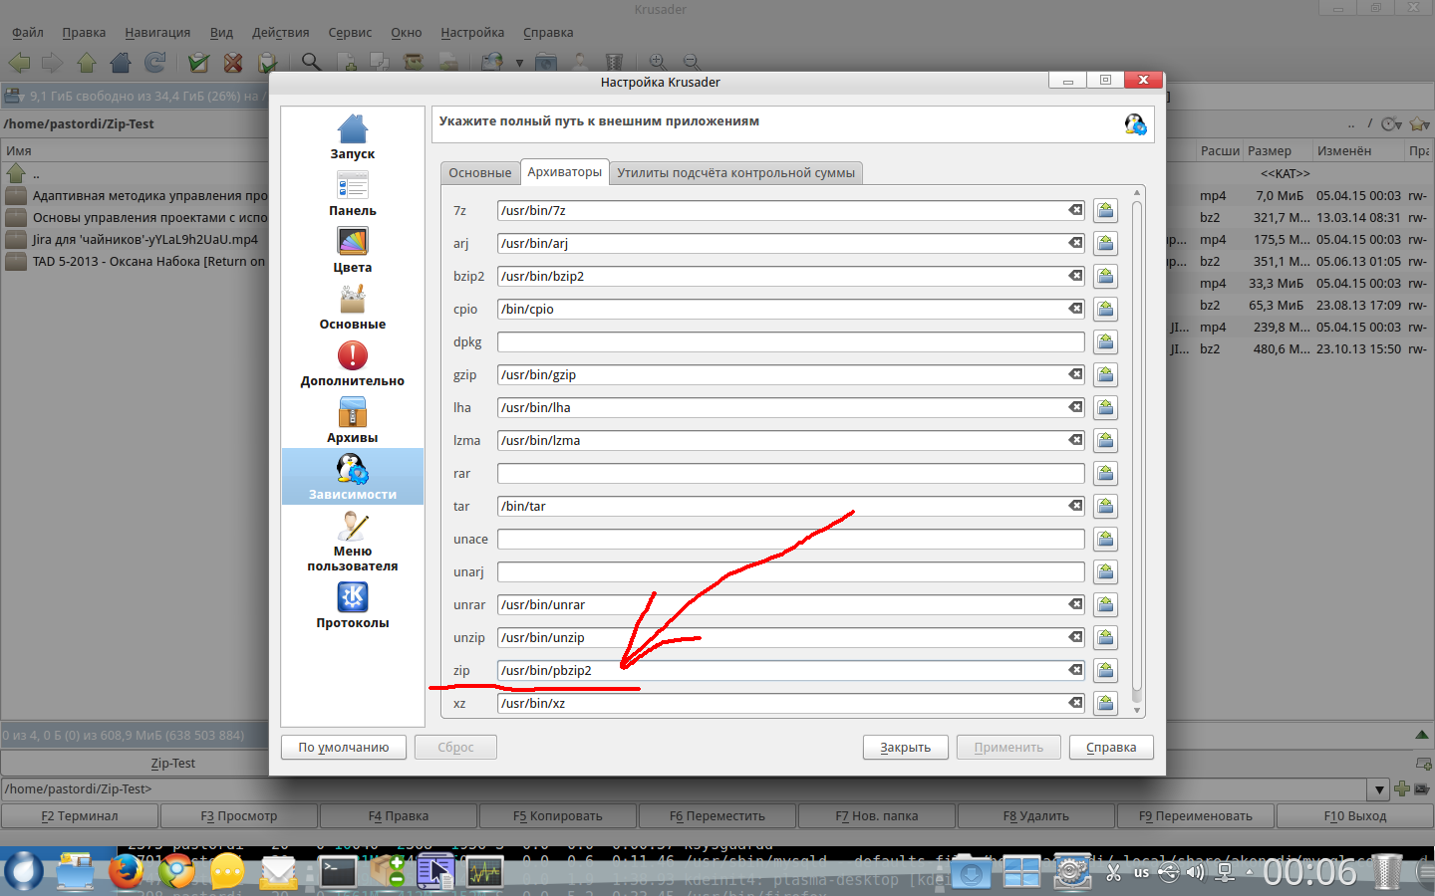Screen dimensions: 1435x896
Task: Click the F10 Выход button
Action: 1355,816
